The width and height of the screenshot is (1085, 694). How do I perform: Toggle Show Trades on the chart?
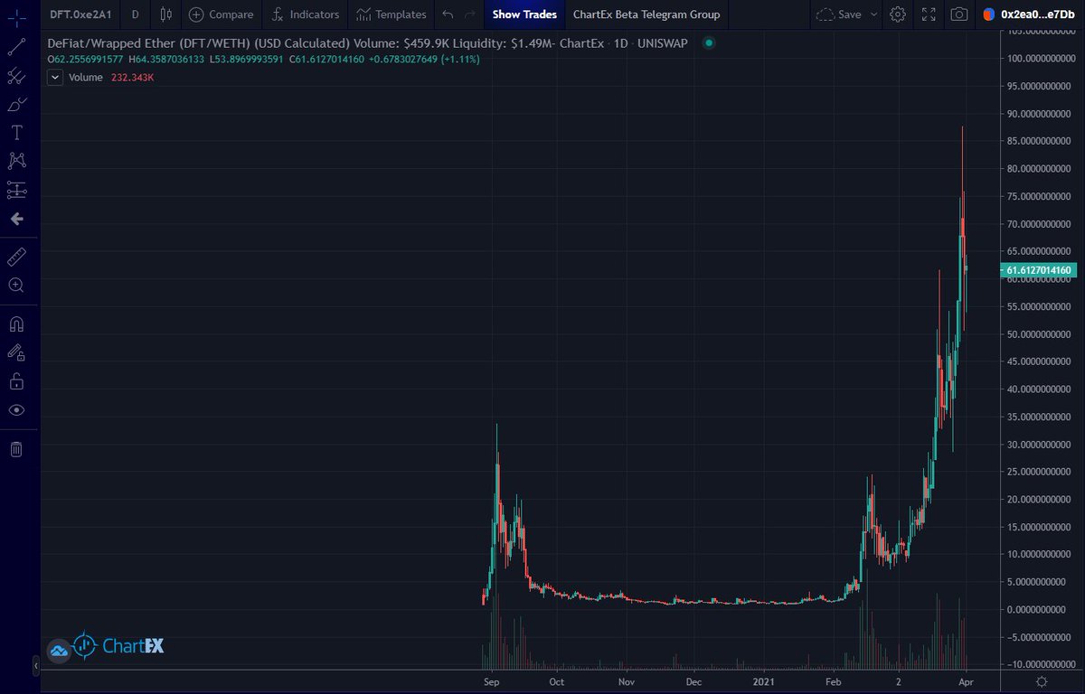pyautogui.click(x=524, y=14)
